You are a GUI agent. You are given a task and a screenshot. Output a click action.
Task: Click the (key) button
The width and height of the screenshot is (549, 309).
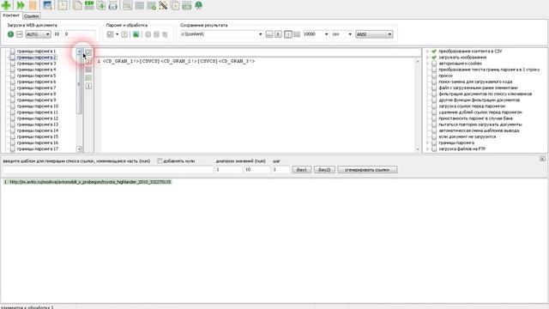pyautogui.click(x=301, y=170)
